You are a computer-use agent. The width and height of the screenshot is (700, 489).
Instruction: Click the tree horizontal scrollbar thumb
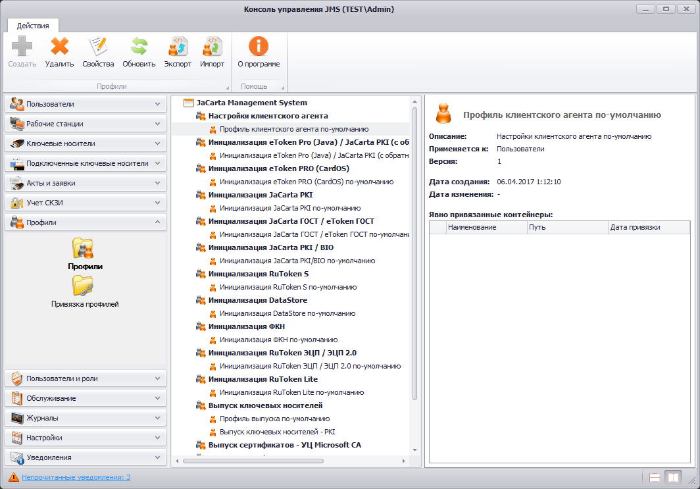click(253, 461)
